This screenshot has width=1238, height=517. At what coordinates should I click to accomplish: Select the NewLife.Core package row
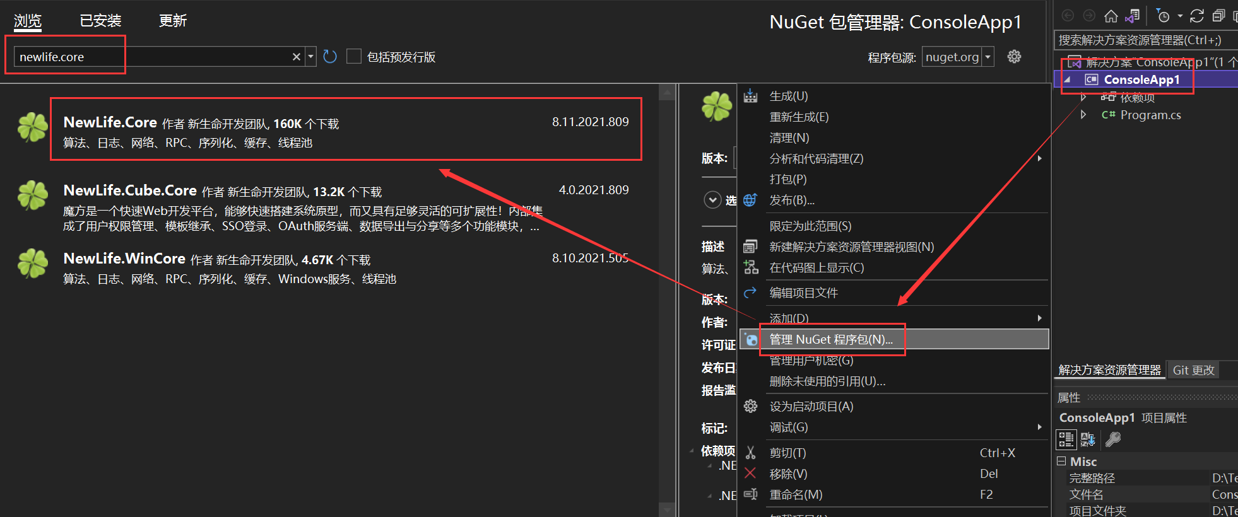point(328,129)
